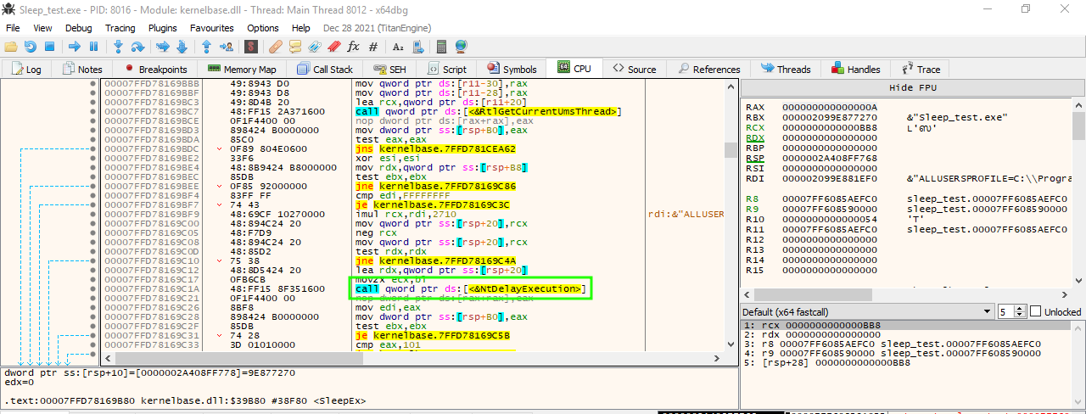Open the Bookmarks red icon

(333, 46)
